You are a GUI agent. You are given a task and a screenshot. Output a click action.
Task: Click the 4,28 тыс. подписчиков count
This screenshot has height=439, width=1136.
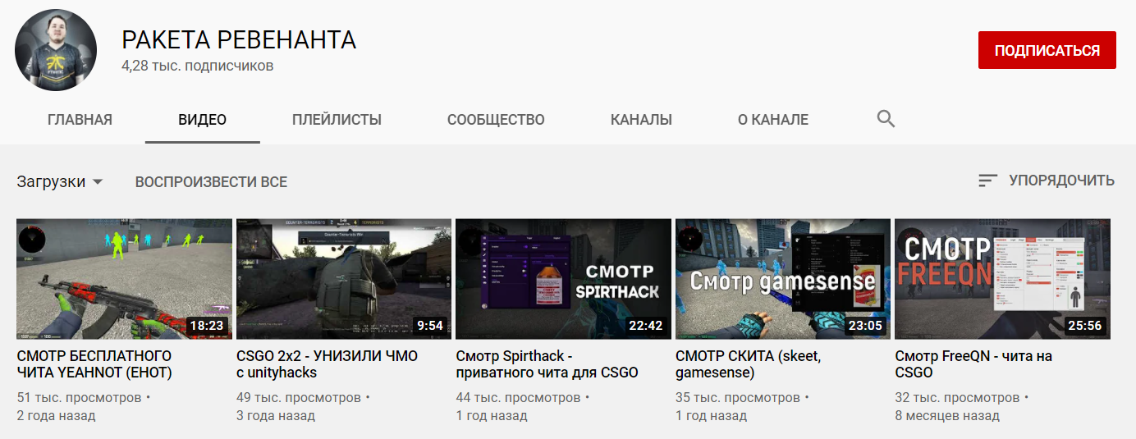(197, 66)
